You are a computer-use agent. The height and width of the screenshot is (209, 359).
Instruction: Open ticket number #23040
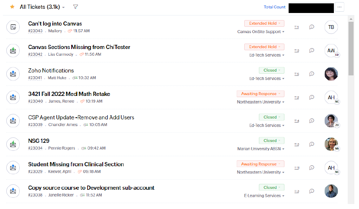[x=36, y=101]
